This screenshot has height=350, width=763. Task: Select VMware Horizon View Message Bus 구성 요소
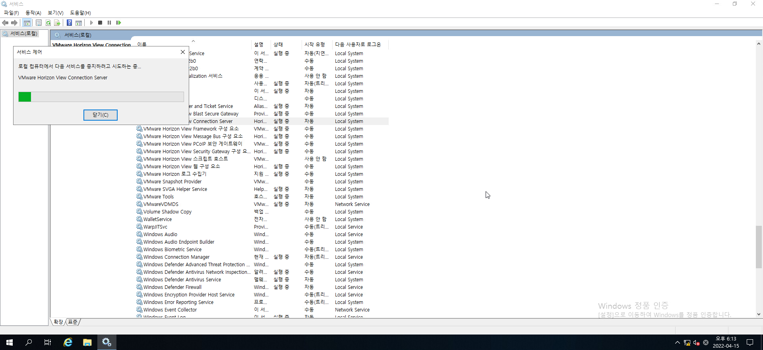tap(262, 137)
